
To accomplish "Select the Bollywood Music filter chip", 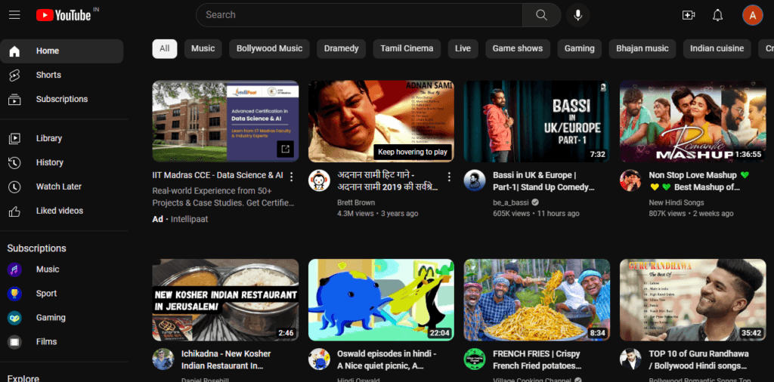I will pos(270,49).
